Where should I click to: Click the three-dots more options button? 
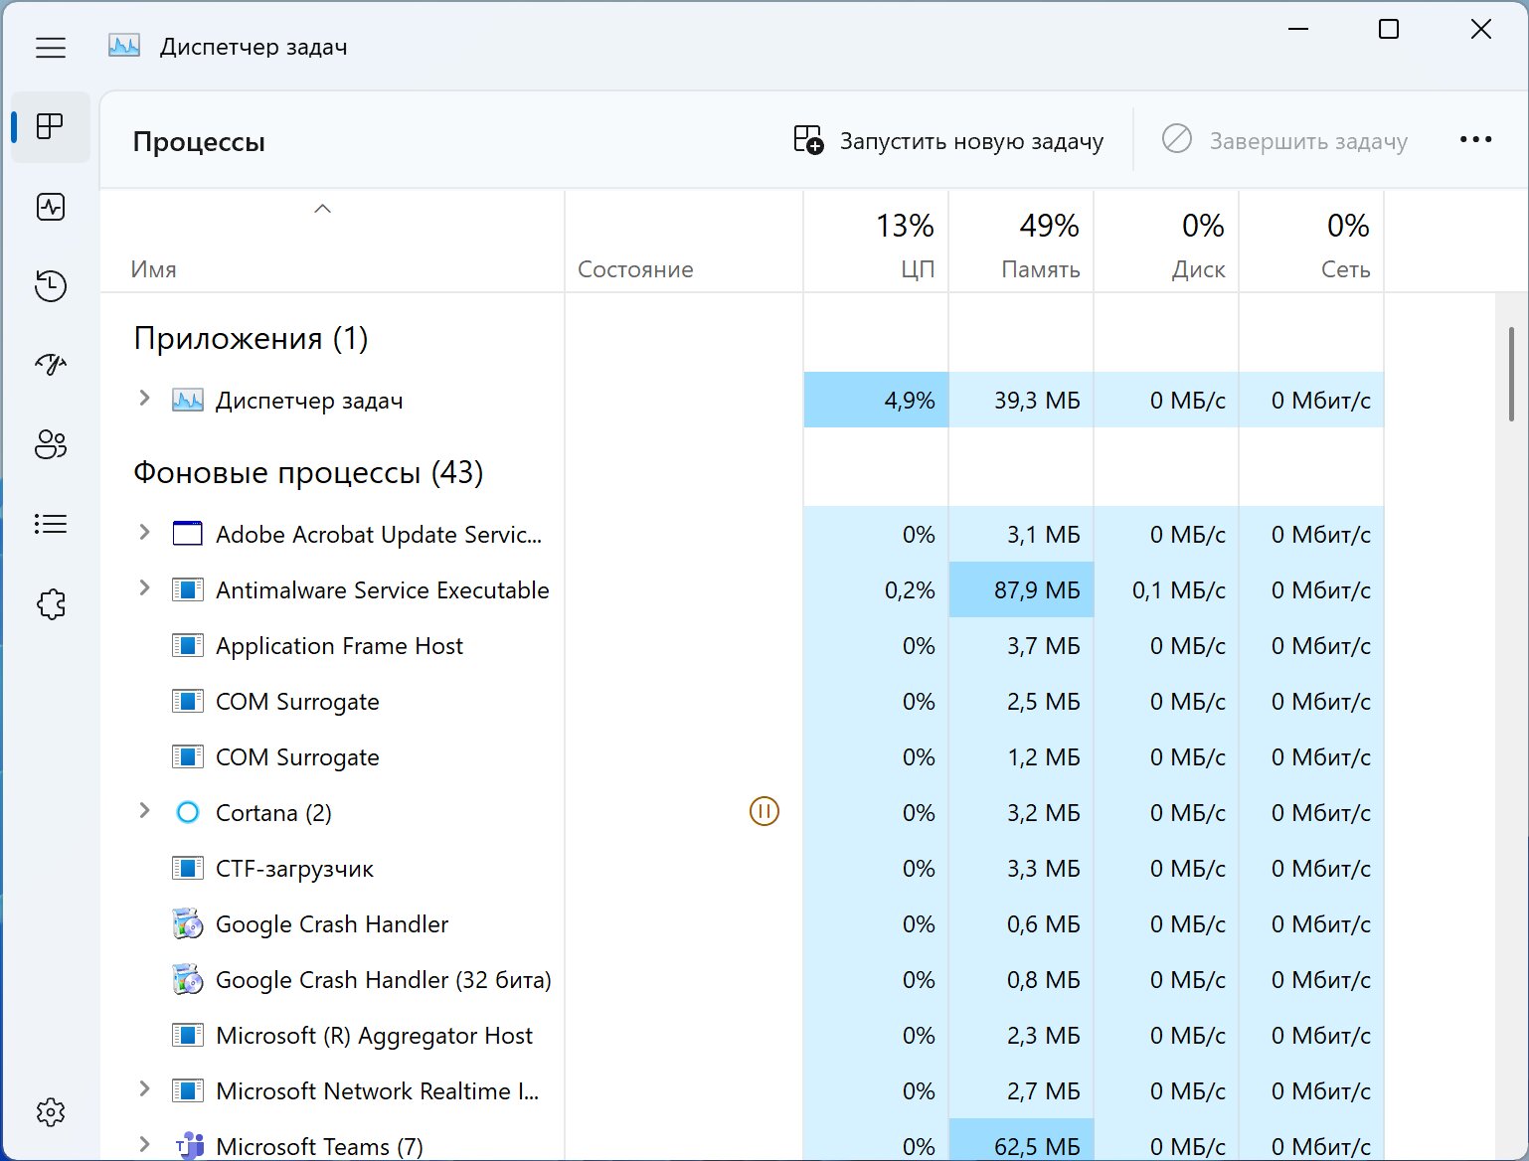1475,140
